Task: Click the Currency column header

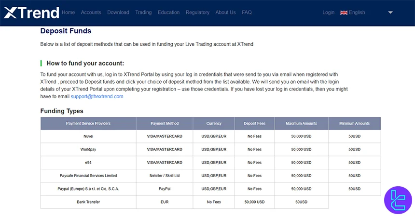Action: click(x=214, y=123)
